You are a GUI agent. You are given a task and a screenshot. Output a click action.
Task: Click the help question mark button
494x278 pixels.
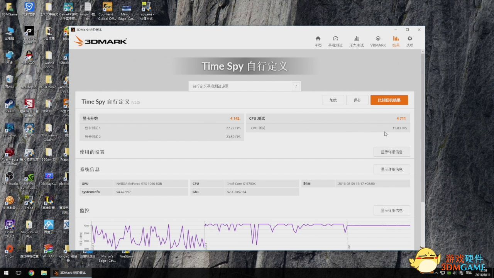tap(296, 86)
